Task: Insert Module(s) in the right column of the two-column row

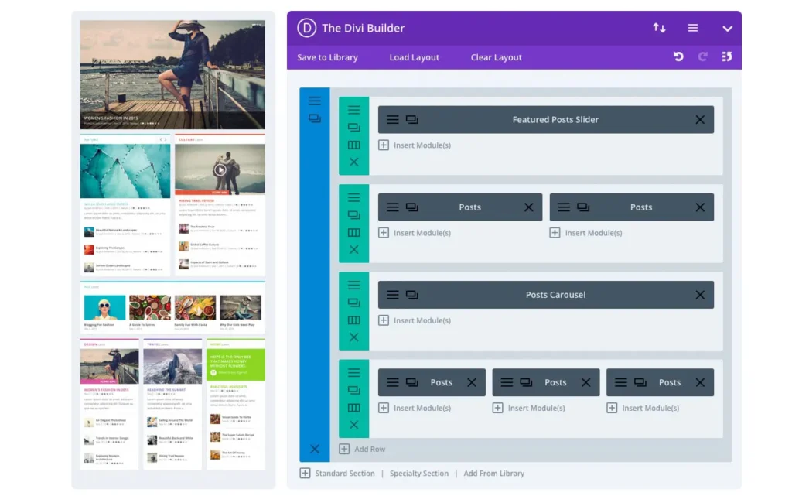Action: tap(586, 233)
